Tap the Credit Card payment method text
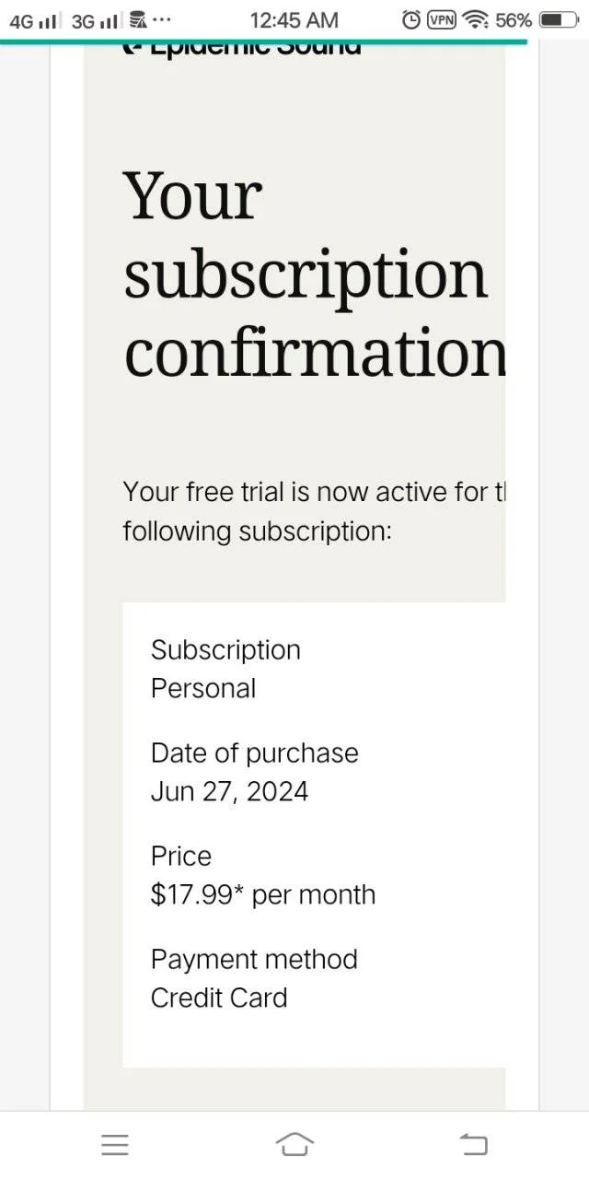 (x=219, y=998)
